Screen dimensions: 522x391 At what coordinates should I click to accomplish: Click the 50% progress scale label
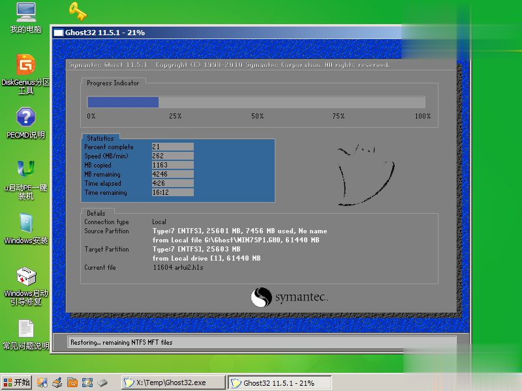(257, 116)
